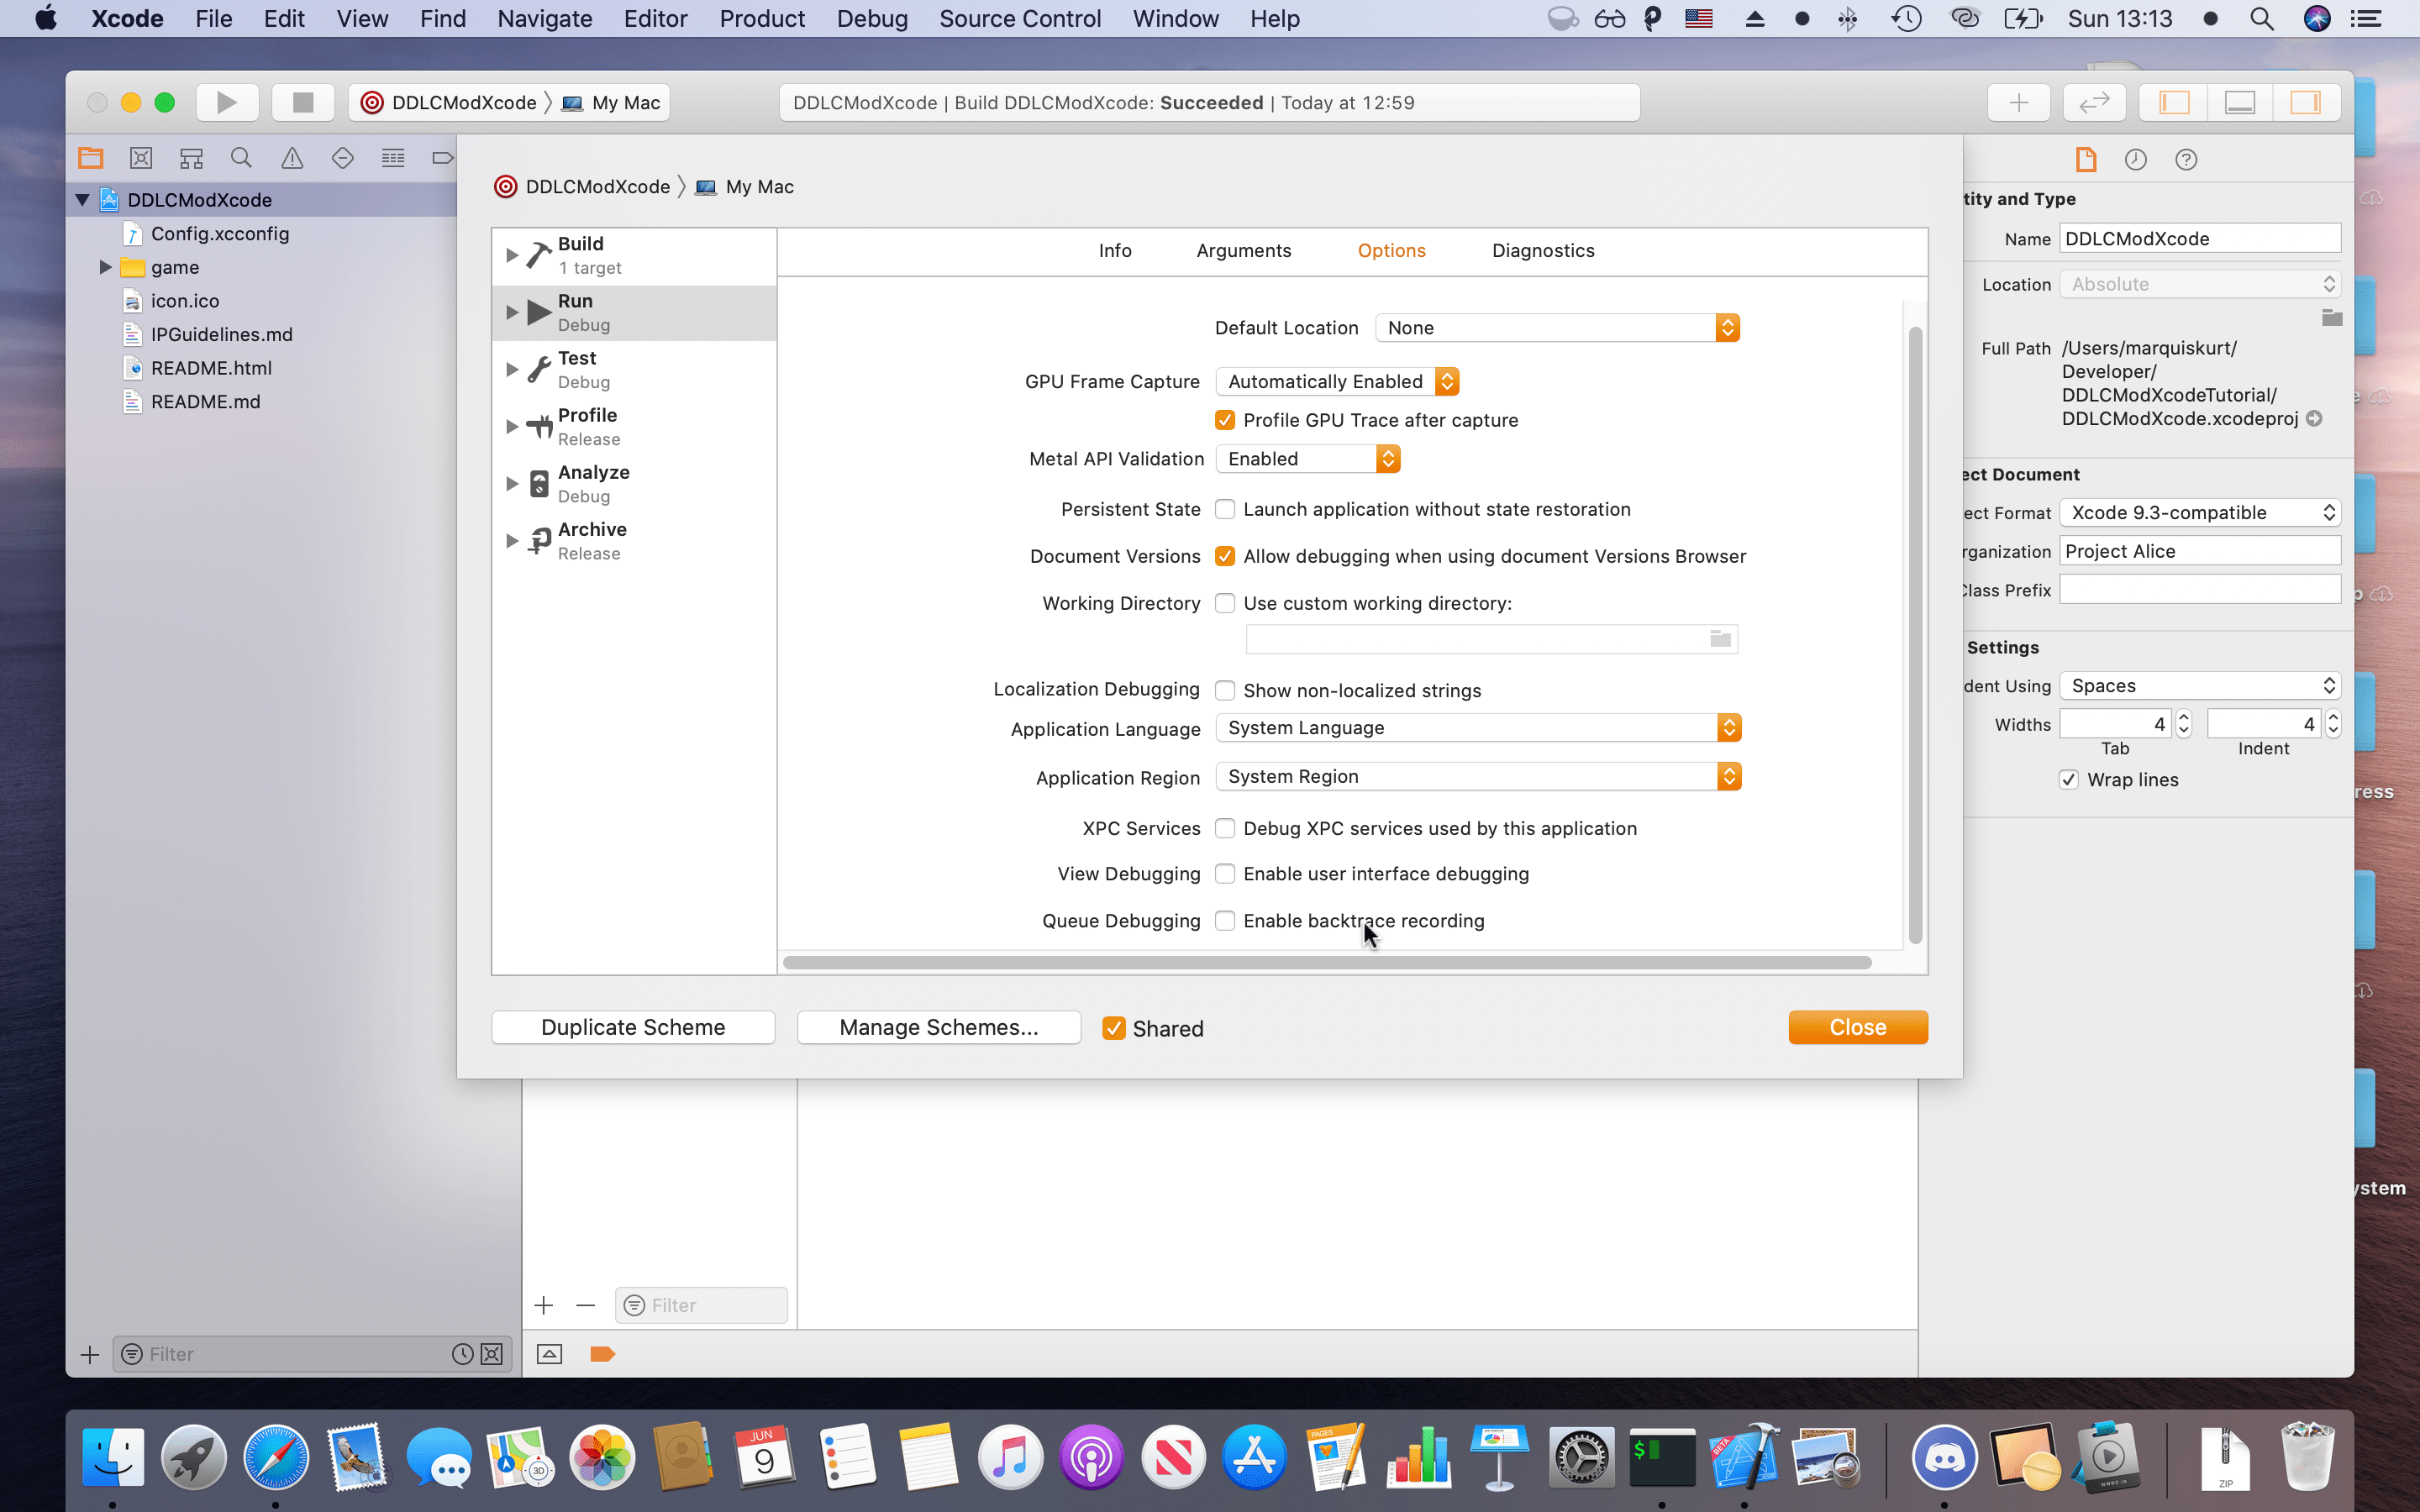Click the Tab width stepper

(2184, 724)
